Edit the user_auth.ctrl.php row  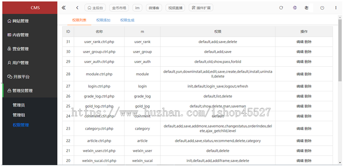pos(300,62)
